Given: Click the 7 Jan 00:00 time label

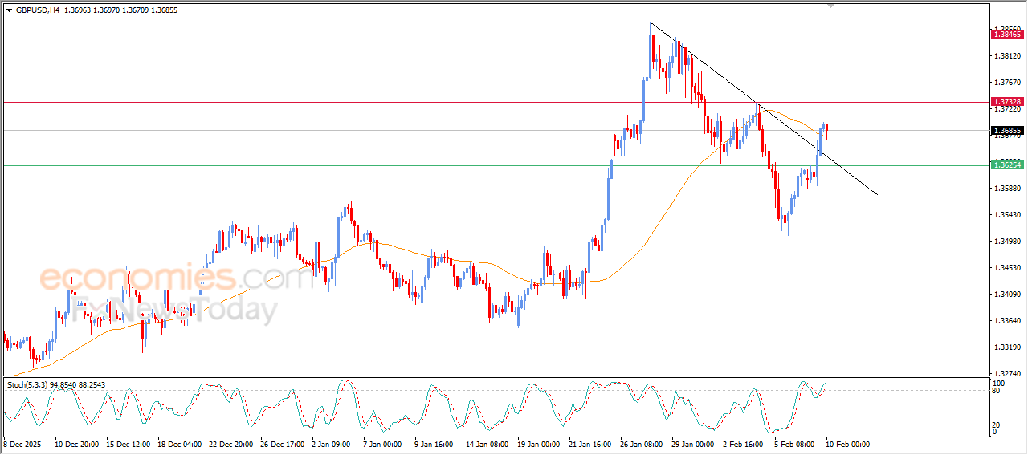Looking at the screenshot, I should tap(384, 444).
